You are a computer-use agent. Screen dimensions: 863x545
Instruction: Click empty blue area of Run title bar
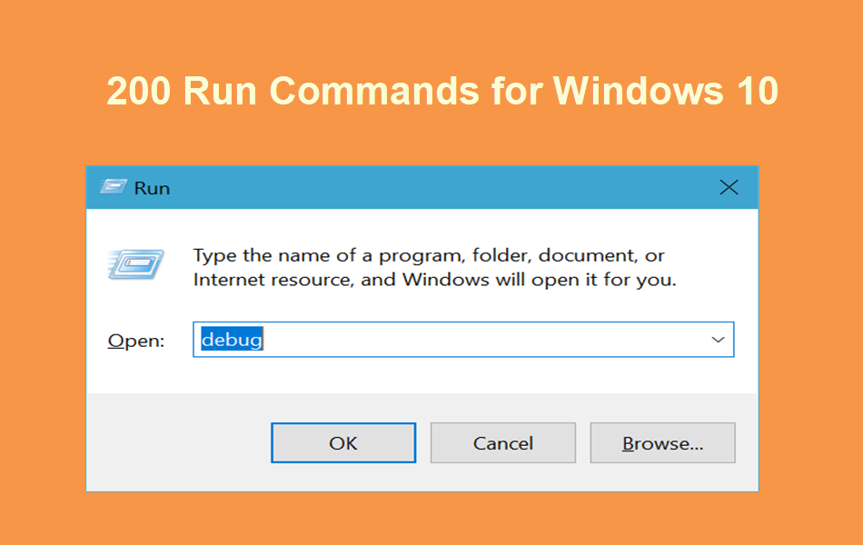pyautogui.click(x=436, y=188)
